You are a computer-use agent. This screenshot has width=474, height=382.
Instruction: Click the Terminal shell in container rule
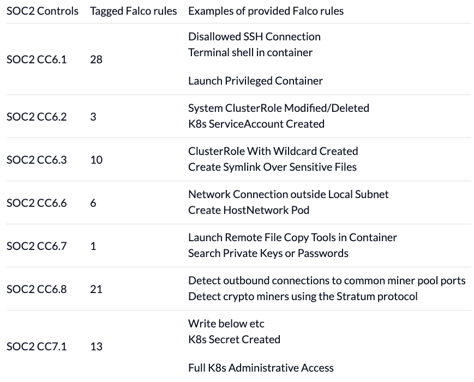(x=250, y=52)
